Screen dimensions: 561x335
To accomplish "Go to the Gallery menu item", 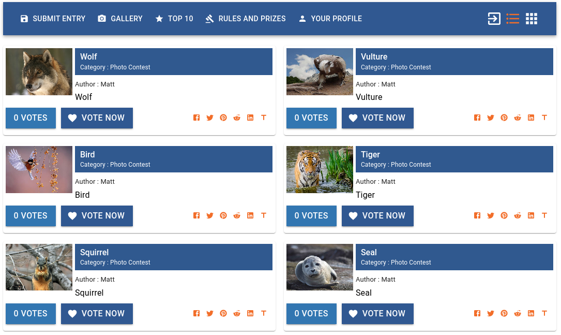I will tap(120, 19).
